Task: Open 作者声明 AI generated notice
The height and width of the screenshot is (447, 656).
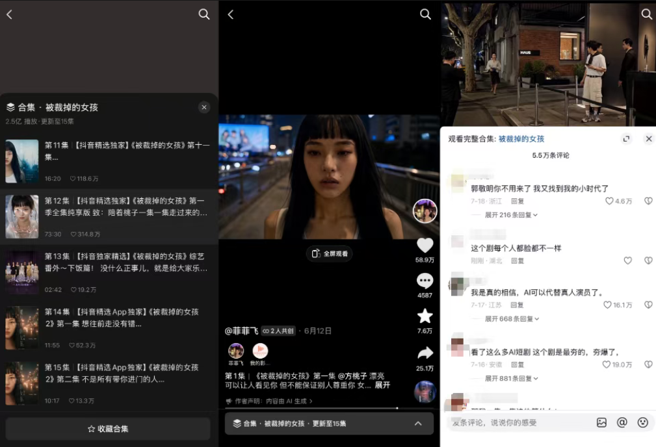Action: [269, 401]
